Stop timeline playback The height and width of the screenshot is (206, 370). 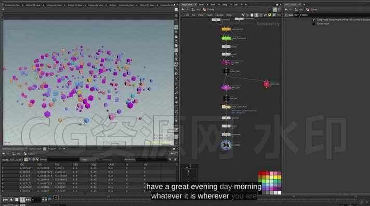(x=17, y=200)
